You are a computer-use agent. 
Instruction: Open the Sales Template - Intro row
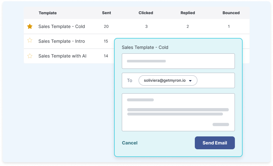pos(62,41)
